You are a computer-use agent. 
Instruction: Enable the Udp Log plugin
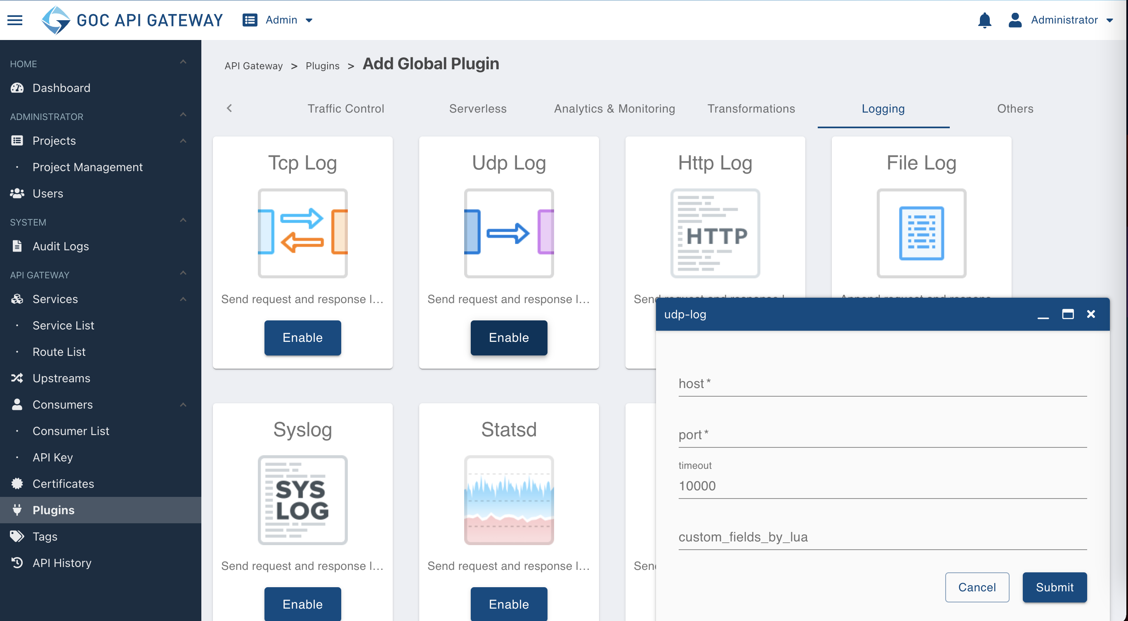point(509,338)
